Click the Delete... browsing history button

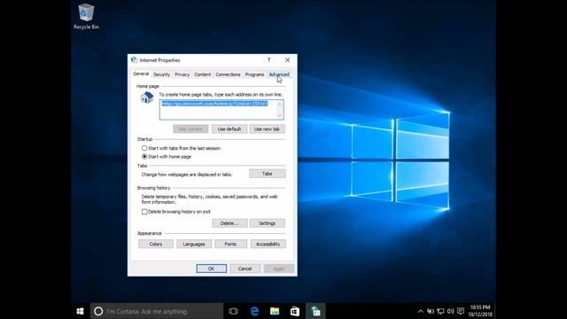point(229,223)
